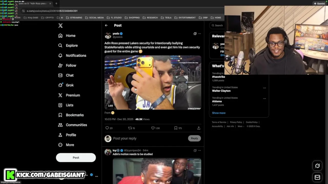Viewport: 328px width, 184px height.
Task: Expand More footer options
Action: [241, 126]
